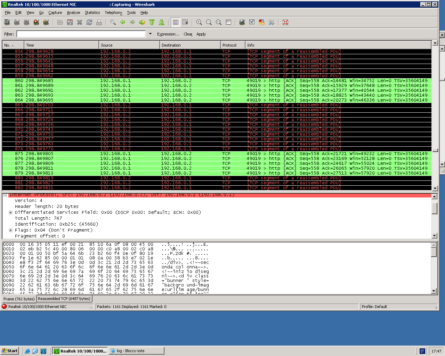This screenshot has height=356, width=445.
Task: Open the Edit menu
Action: tap(18, 13)
